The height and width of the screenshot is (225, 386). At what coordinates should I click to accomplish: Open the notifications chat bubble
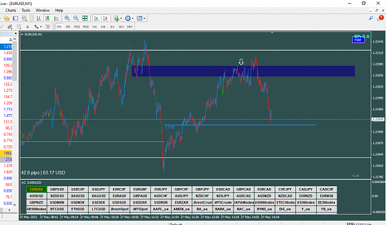pyautogui.click(x=380, y=18)
